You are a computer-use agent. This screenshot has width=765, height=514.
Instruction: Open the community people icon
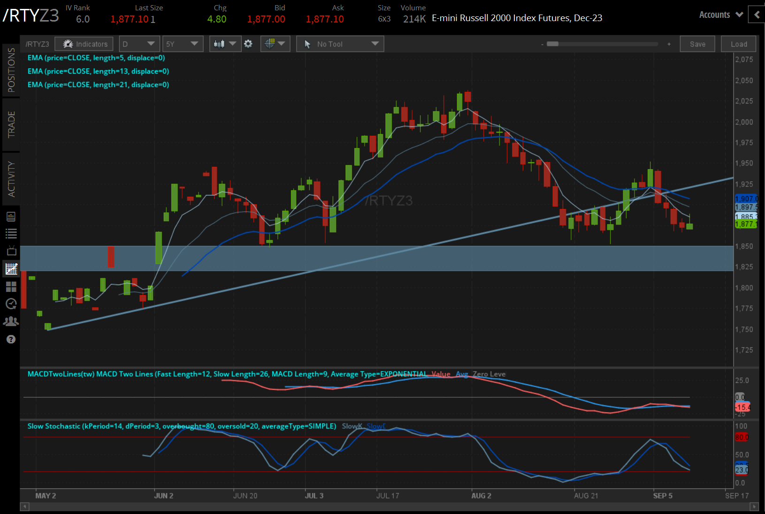coord(11,321)
